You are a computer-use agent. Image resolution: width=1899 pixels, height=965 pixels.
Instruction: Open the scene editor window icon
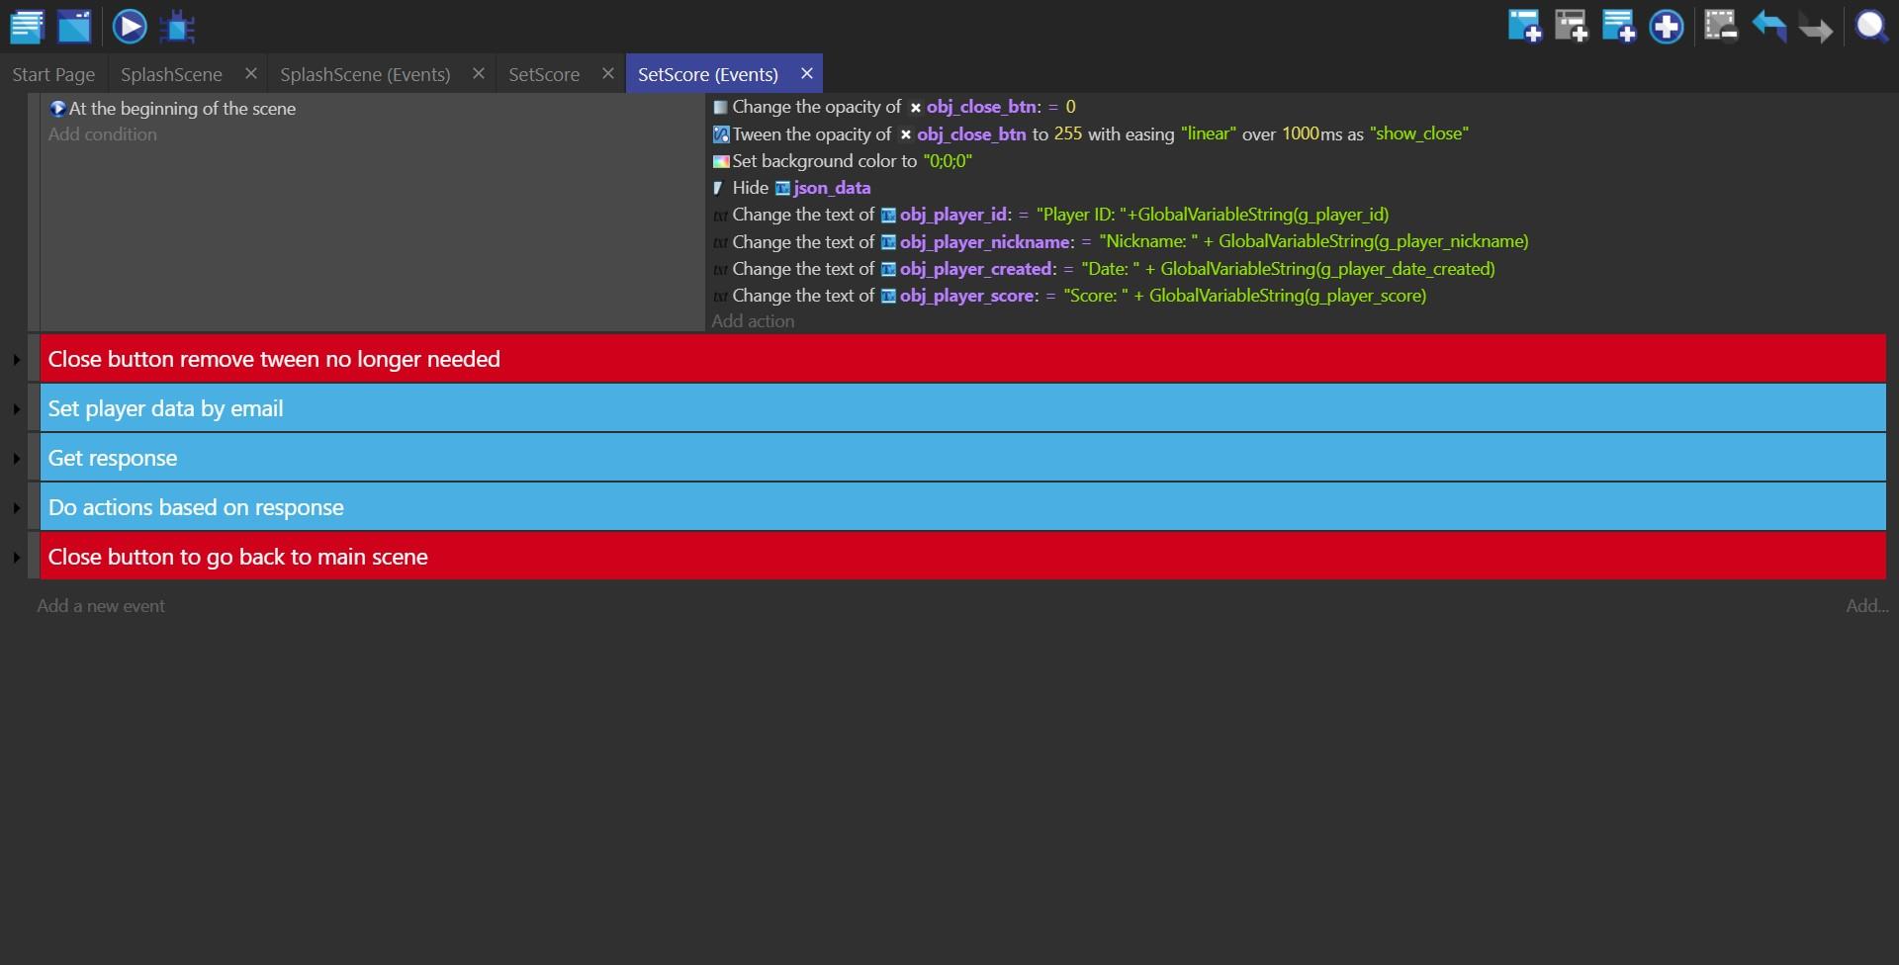pos(74,26)
